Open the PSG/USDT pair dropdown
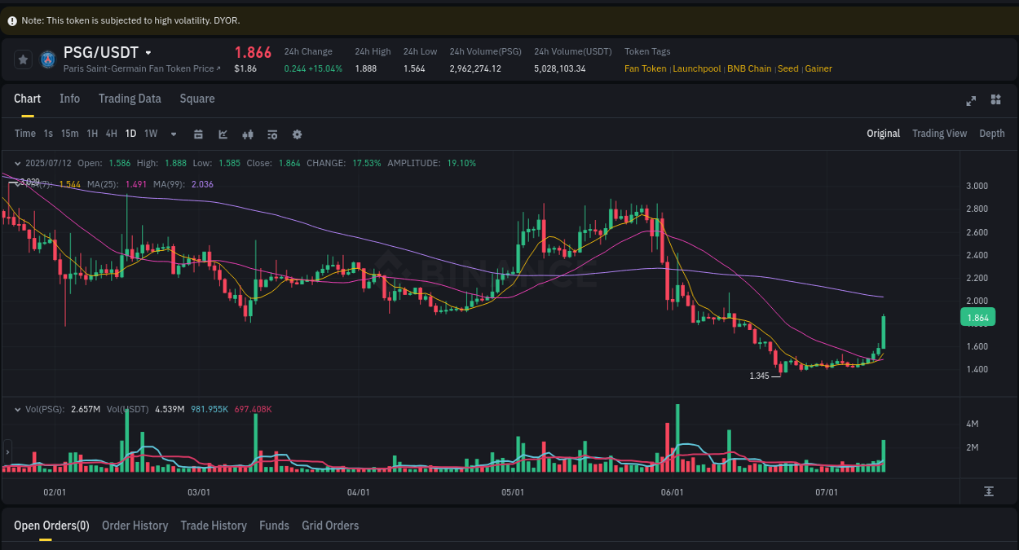 (x=148, y=51)
